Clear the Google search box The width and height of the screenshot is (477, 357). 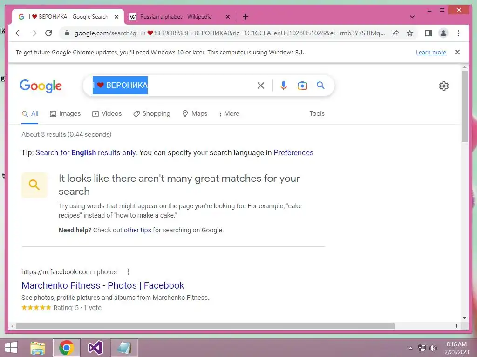tap(261, 86)
